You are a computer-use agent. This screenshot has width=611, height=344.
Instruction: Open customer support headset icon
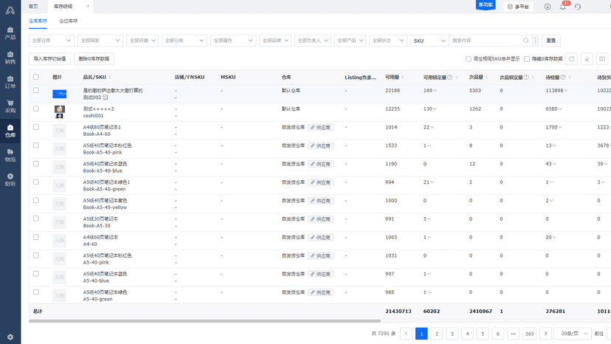click(578, 7)
